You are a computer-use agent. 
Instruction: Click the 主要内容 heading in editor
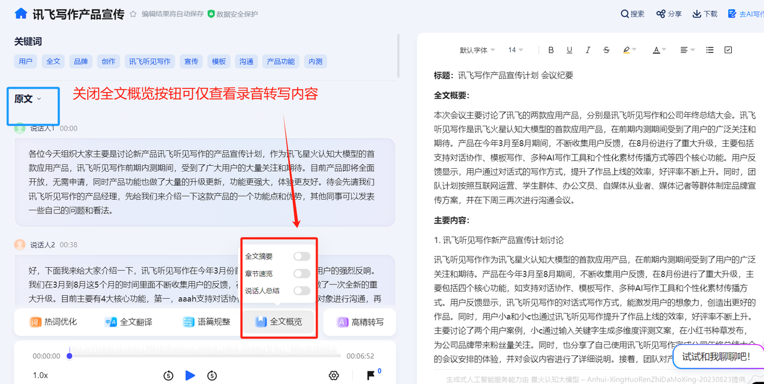pos(452,220)
